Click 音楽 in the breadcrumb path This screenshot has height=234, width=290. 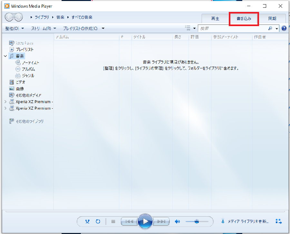[60, 17]
